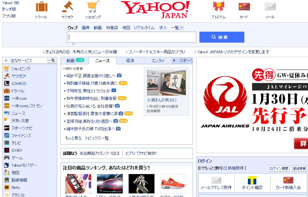
Task: Click the blue 検索 search button
Action: tap(222, 37)
